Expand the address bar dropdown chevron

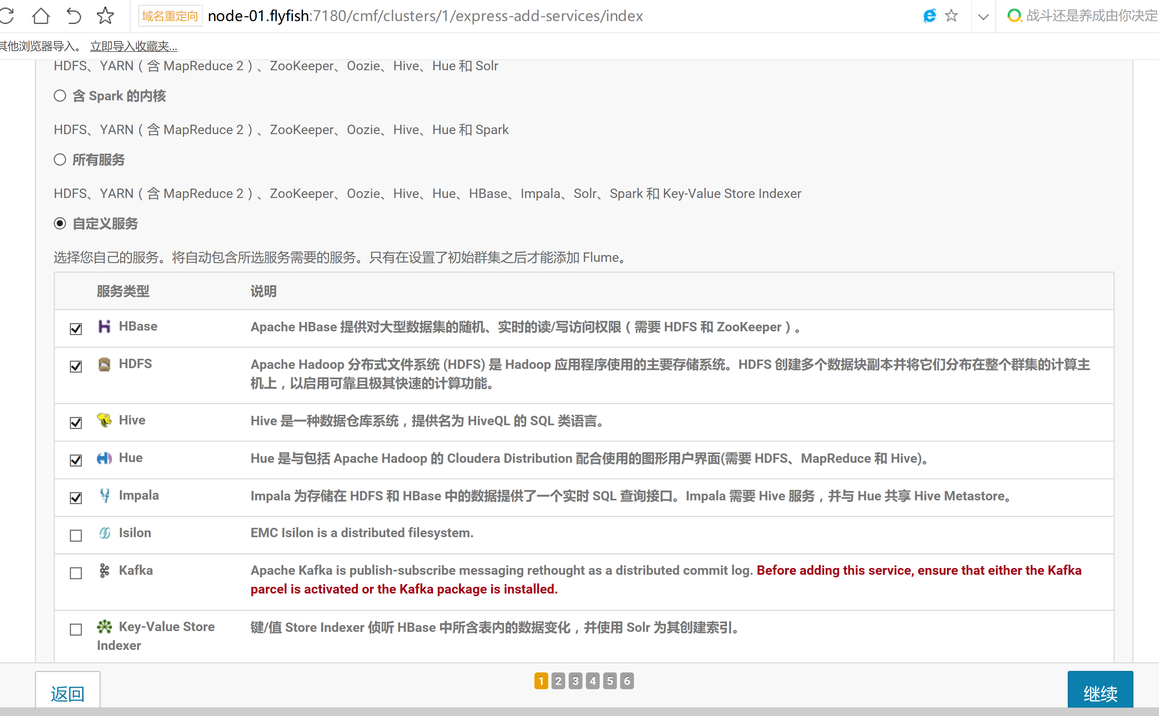coord(983,17)
